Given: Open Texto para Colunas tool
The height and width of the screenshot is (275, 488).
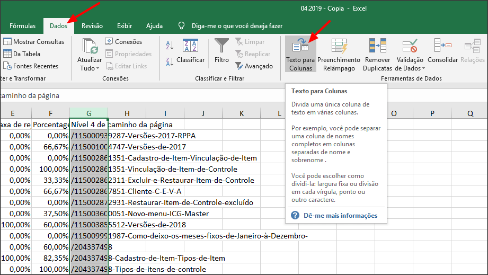Looking at the screenshot, I should coord(300,54).
